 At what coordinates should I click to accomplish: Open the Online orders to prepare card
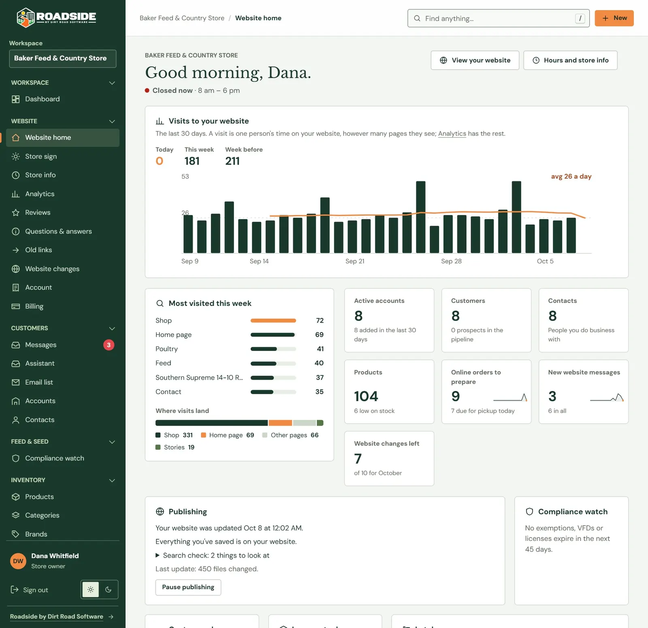(486, 392)
